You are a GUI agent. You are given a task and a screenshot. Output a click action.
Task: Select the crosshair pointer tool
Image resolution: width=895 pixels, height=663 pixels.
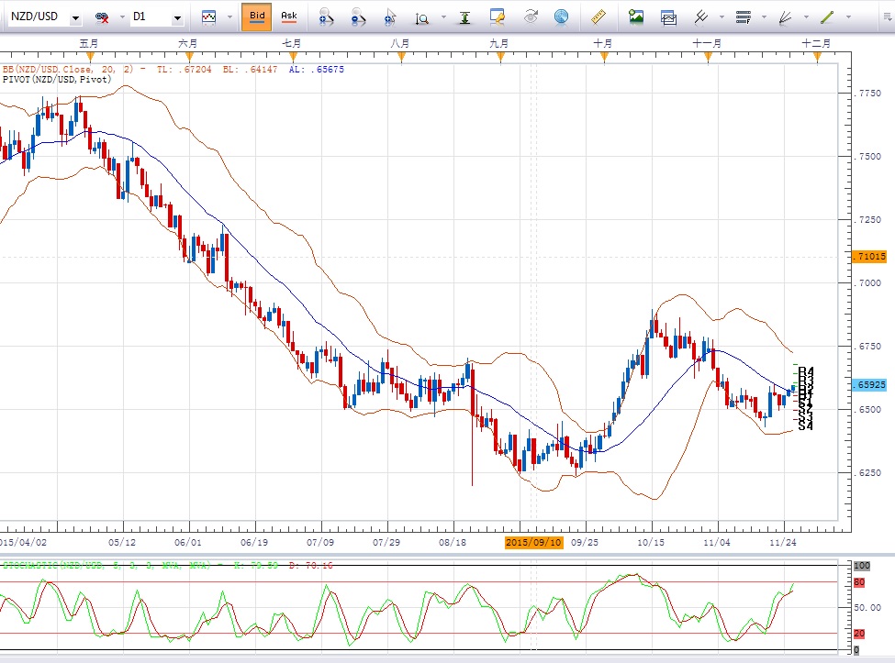tap(389, 16)
